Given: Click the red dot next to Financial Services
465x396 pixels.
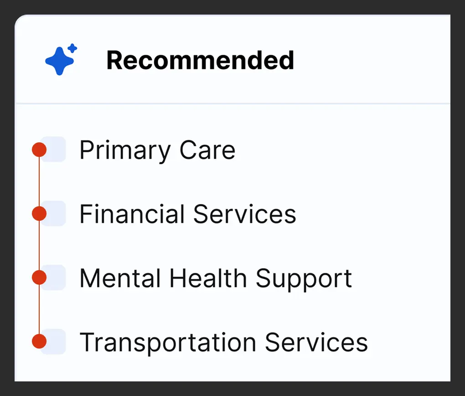Looking at the screenshot, I should (x=40, y=213).
